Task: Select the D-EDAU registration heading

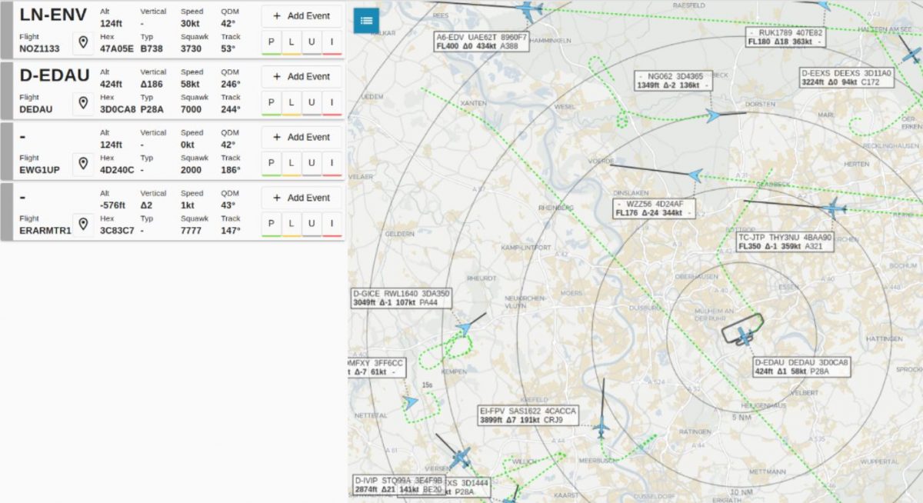Action: click(x=55, y=75)
